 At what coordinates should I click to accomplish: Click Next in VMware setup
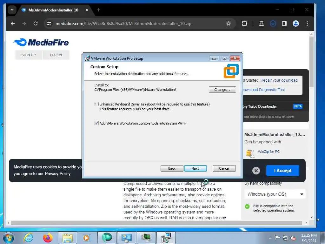point(195,168)
